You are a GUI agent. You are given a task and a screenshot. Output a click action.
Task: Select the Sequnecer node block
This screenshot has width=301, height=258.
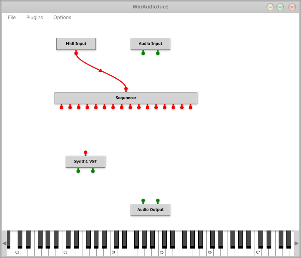[x=126, y=98]
